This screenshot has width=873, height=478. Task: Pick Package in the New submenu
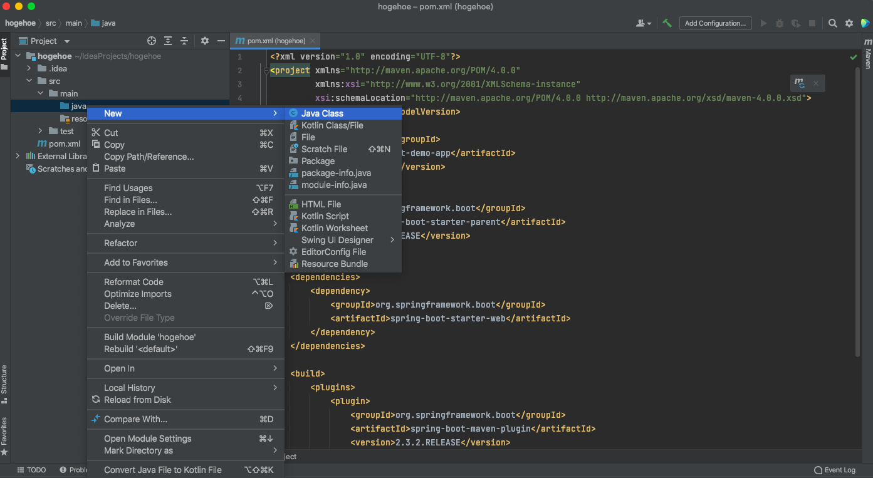[x=343, y=161]
